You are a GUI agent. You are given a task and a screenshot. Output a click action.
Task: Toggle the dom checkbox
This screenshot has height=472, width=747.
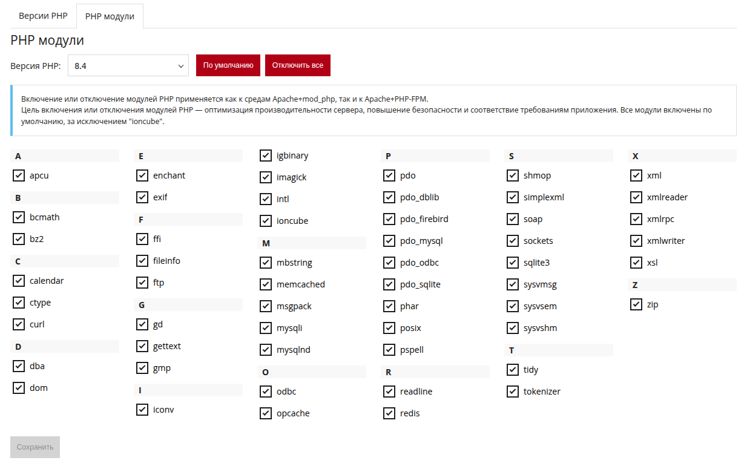pos(19,388)
